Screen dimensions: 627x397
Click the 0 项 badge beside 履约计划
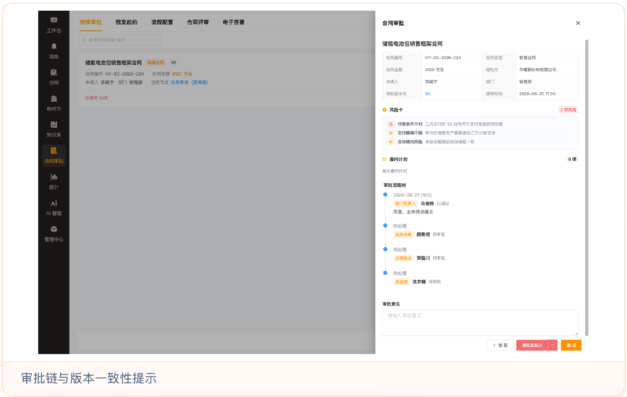[572, 159]
